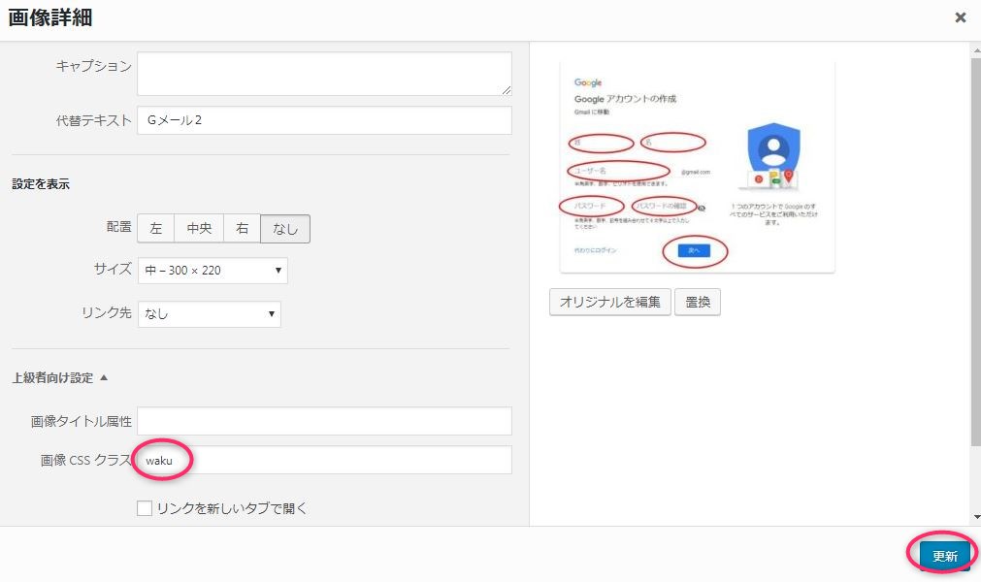Click the リンク先 label

(x=107, y=312)
